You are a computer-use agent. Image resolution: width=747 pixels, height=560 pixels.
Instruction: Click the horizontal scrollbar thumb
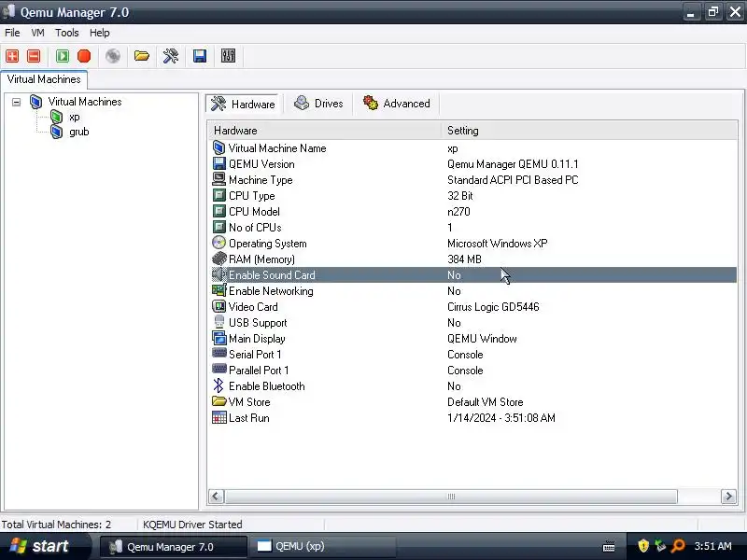click(451, 497)
